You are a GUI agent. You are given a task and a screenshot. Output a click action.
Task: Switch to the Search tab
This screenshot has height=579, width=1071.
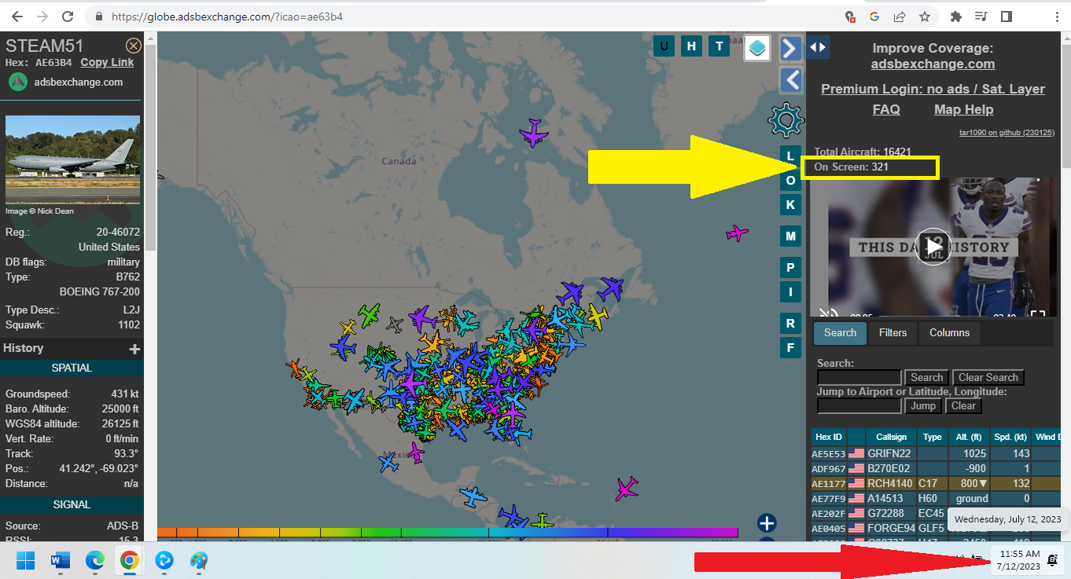(840, 332)
